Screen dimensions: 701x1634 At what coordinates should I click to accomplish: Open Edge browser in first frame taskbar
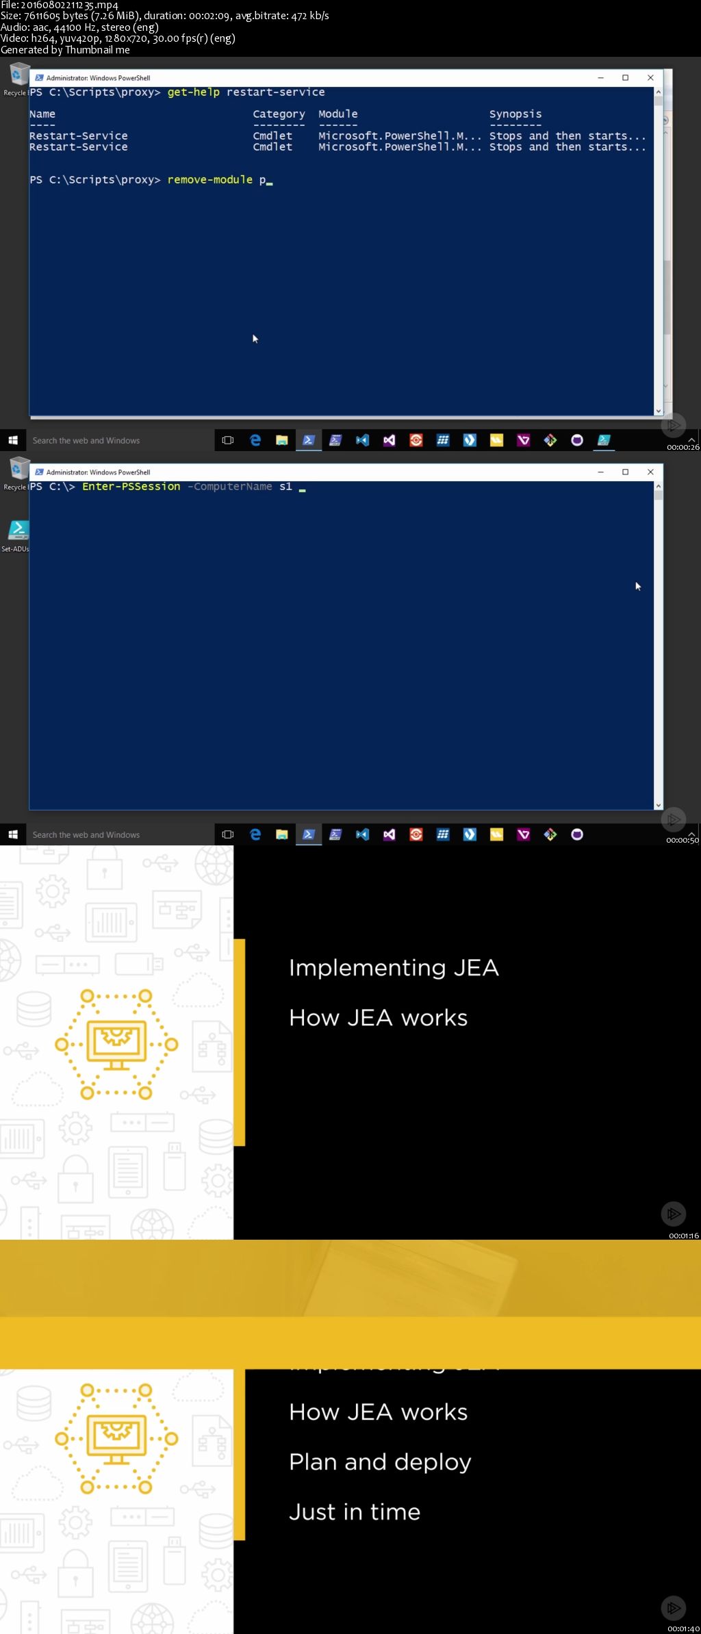tap(255, 440)
